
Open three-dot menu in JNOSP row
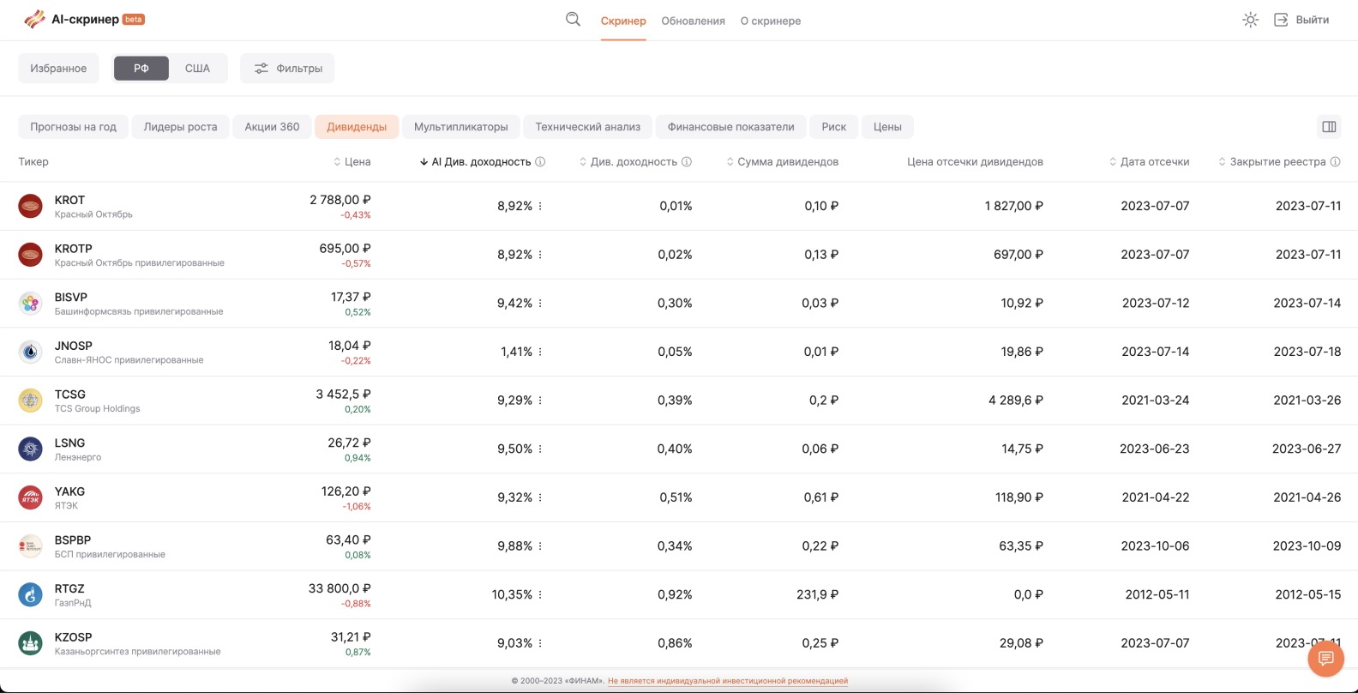[540, 353]
